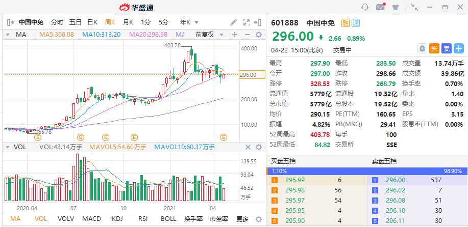Image resolution: width=468 pixels, height=227 pixels.
Task: Enable BOLL indicator
Action: (x=168, y=219)
